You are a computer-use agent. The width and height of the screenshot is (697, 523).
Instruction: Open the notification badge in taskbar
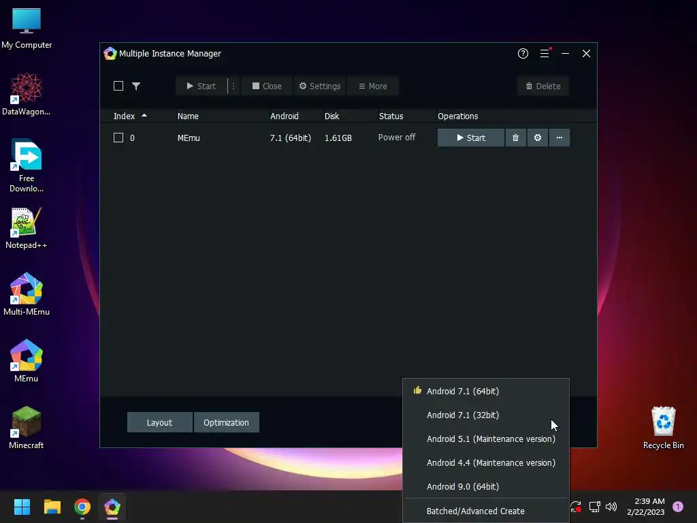pyautogui.click(x=678, y=506)
